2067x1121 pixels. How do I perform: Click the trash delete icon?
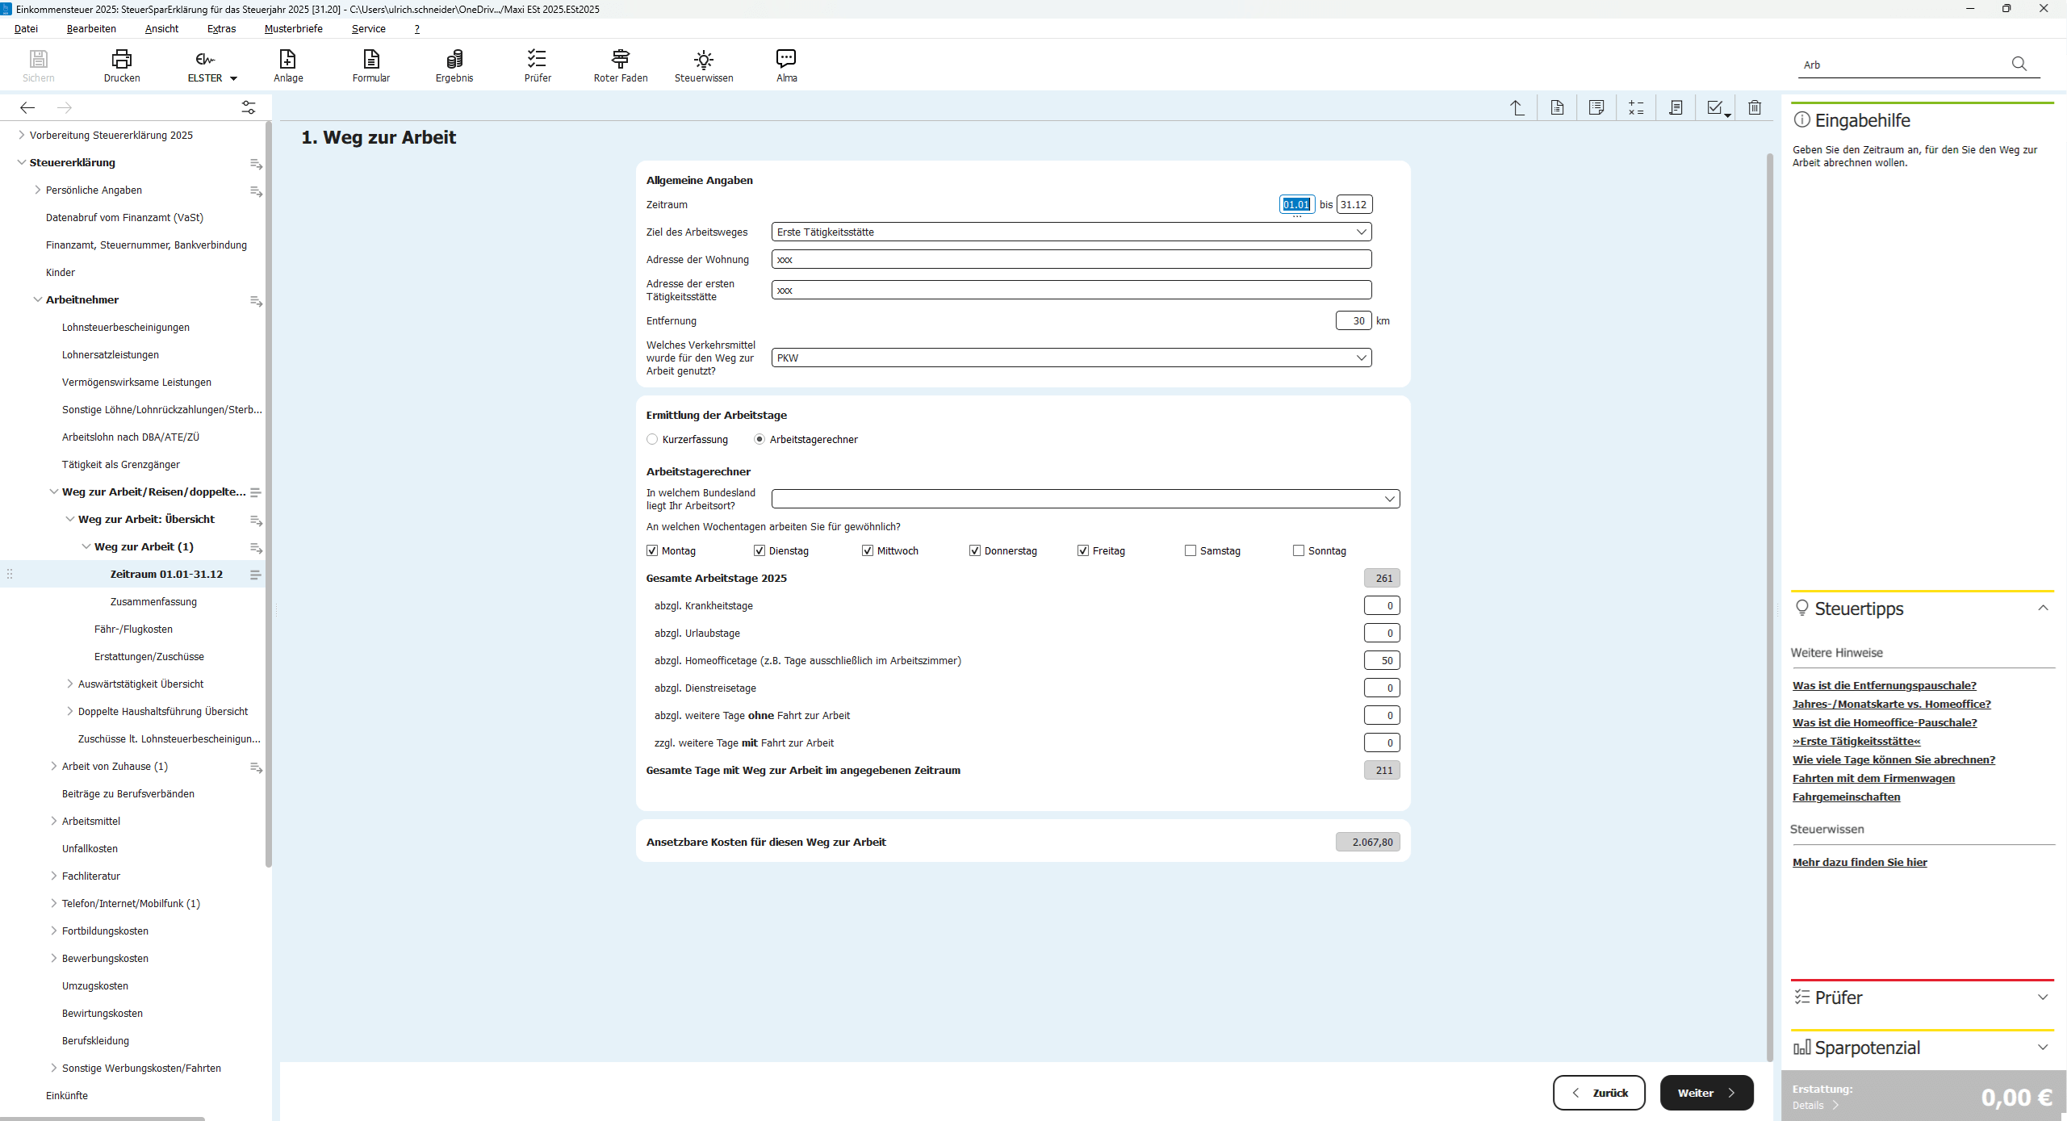(x=1755, y=107)
